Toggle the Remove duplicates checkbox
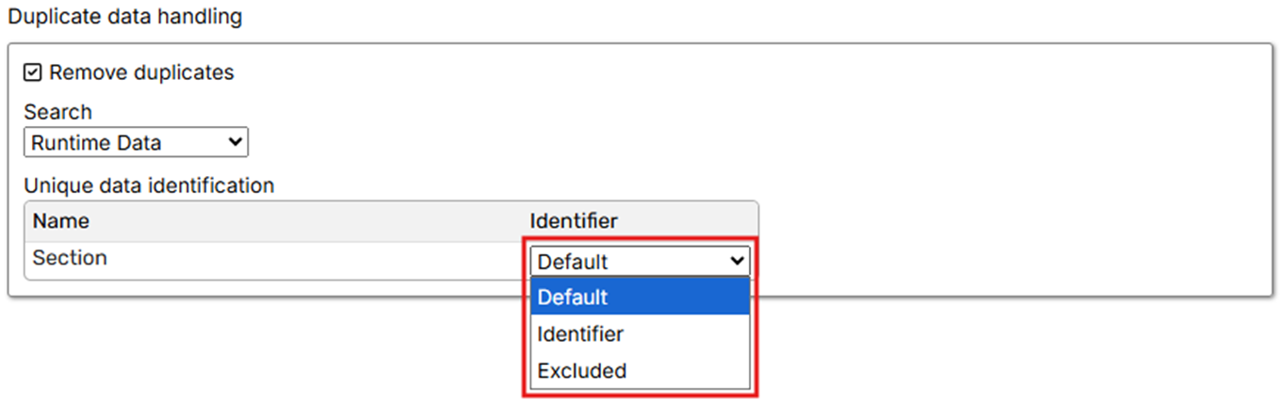 [33, 72]
